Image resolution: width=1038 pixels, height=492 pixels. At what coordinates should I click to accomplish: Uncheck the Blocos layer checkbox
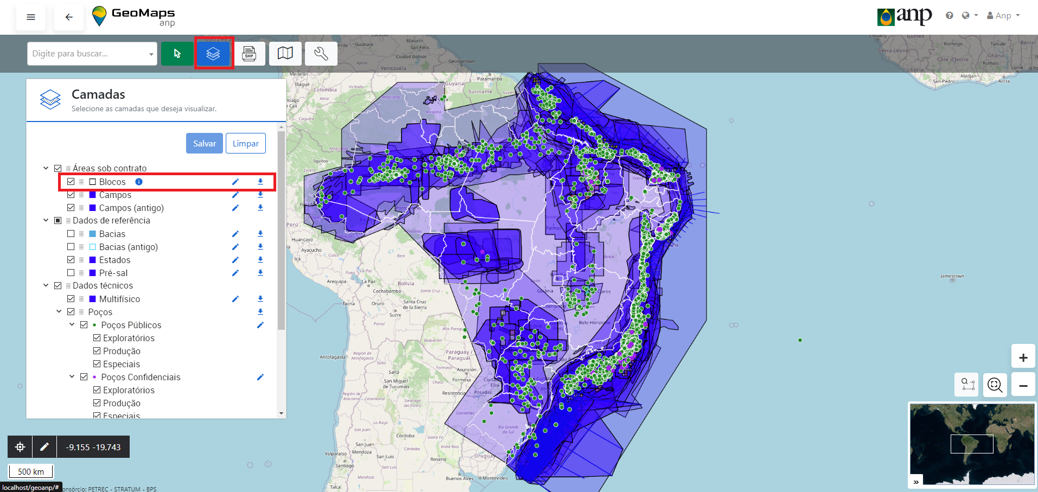(x=71, y=182)
